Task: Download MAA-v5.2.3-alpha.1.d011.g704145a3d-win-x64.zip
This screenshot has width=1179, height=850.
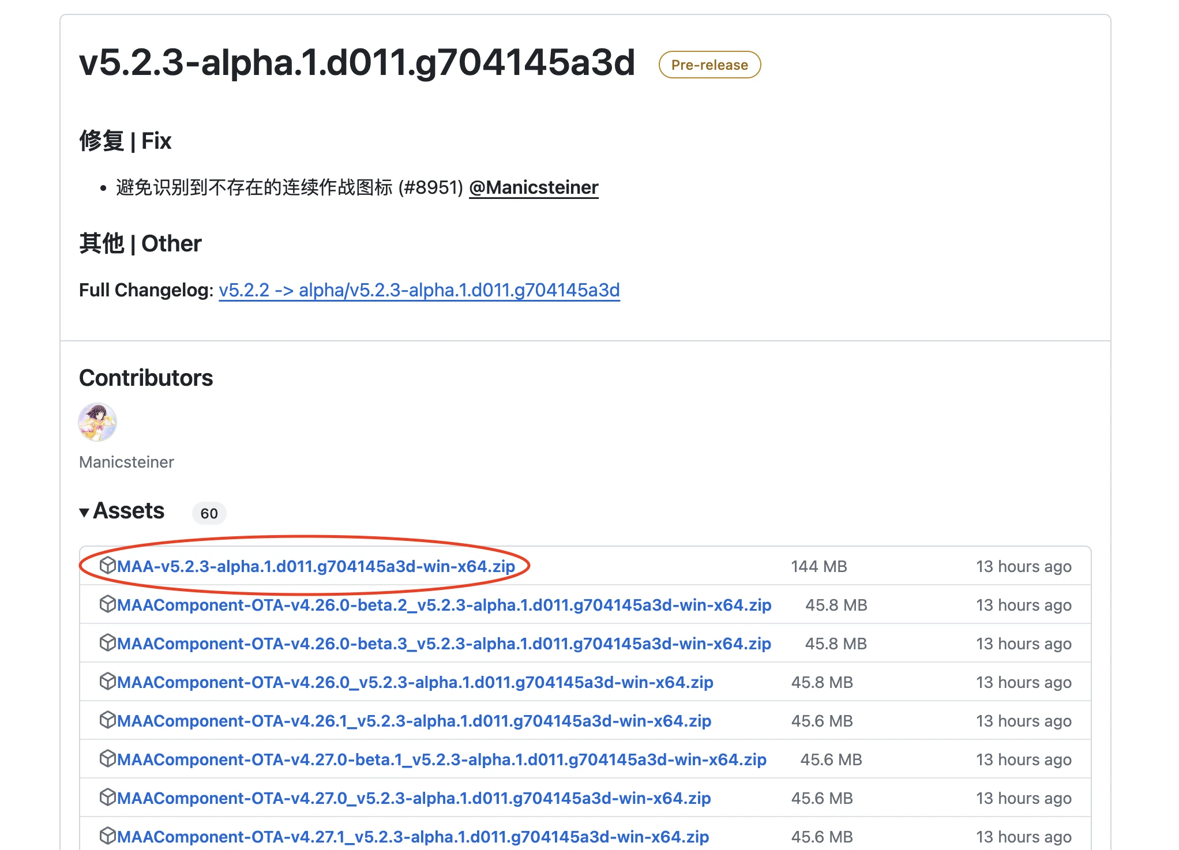Action: [316, 566]
